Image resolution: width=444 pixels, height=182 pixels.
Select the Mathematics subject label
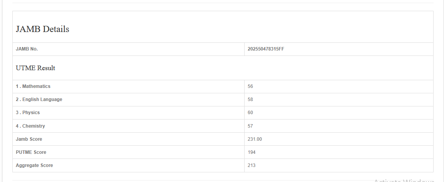click(33, 86)
